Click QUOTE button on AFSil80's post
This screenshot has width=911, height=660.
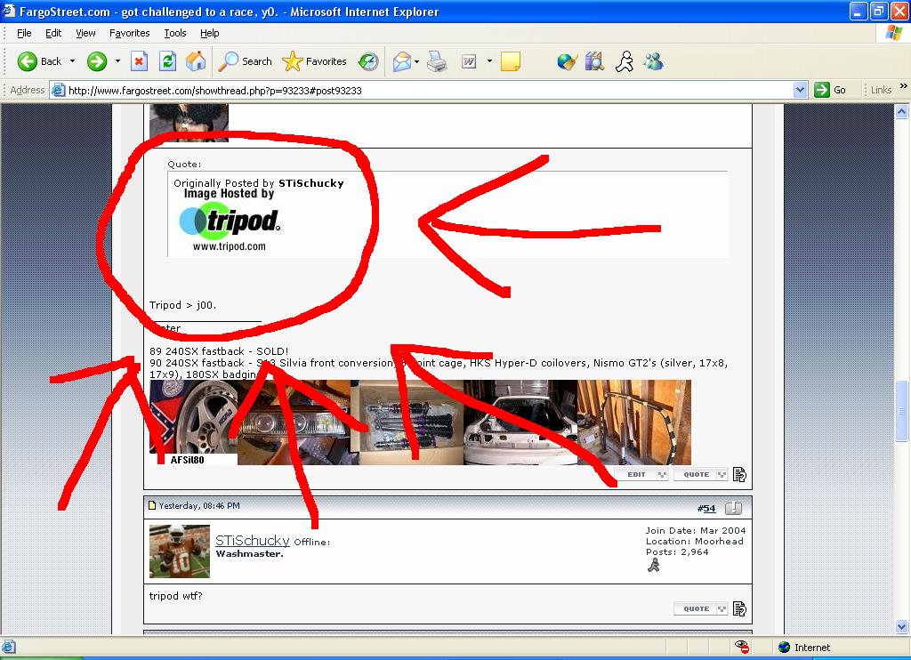701,475
